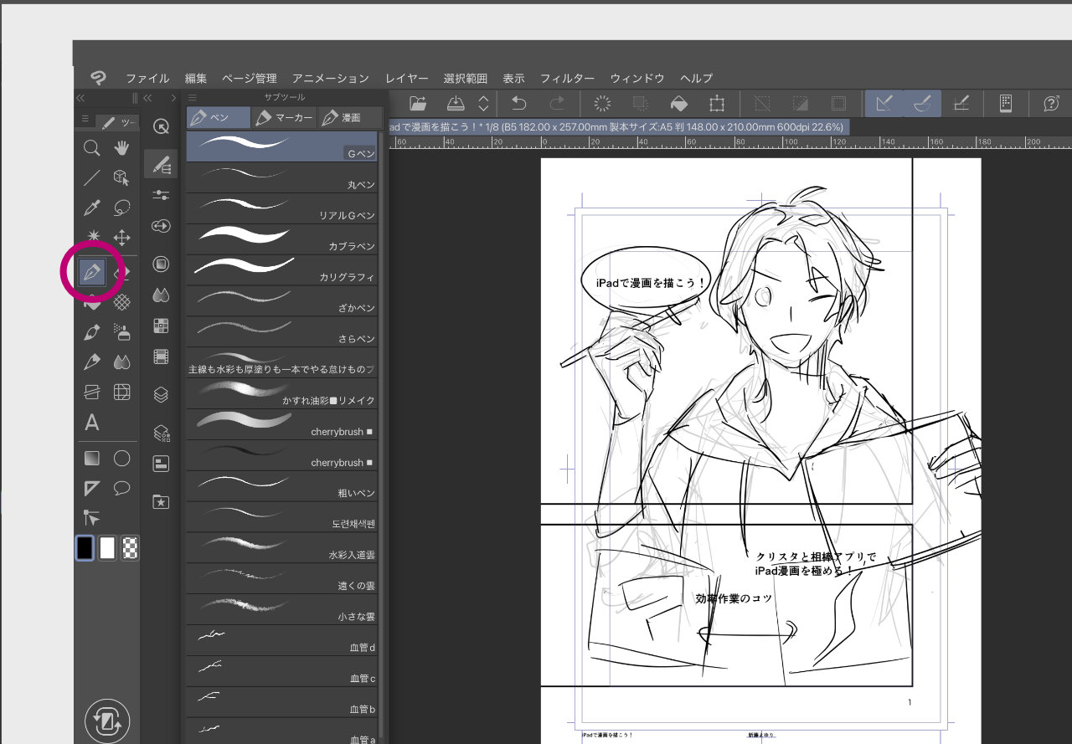1072x744 pixels.
Task: Switch to the マーカー sub tool tab
Action: (284, 118)
